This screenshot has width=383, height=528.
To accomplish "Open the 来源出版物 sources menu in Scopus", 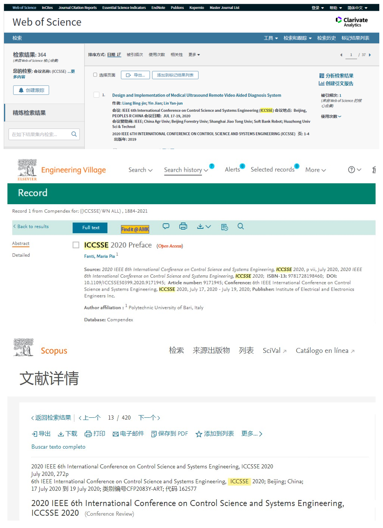I will [211, 350].
